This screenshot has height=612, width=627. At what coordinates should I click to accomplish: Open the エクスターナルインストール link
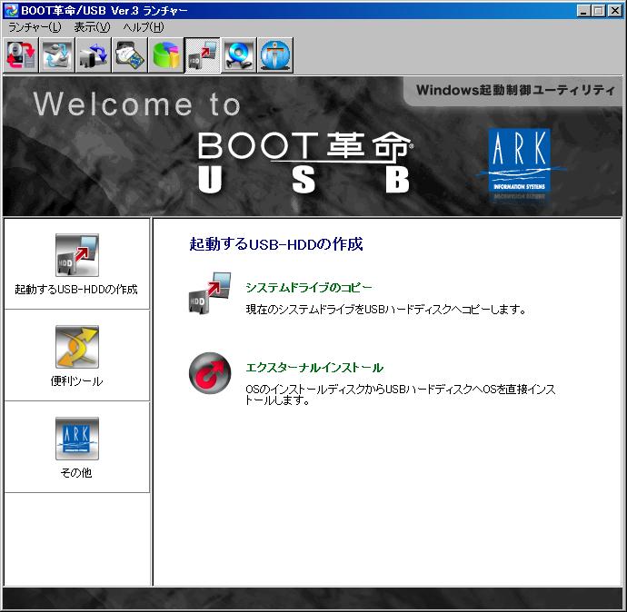314,368
